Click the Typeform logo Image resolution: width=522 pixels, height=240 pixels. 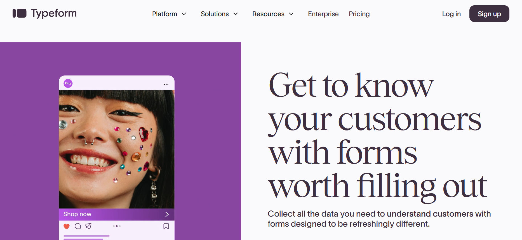tap(44, 13)
